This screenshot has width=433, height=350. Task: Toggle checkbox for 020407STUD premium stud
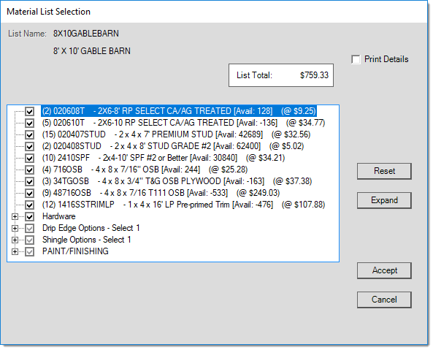click(x=29, y=134)
